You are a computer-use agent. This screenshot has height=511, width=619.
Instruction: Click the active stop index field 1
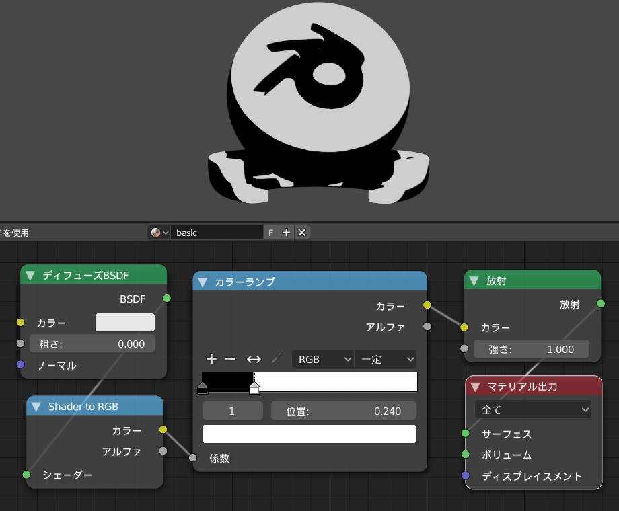(233, 411)
